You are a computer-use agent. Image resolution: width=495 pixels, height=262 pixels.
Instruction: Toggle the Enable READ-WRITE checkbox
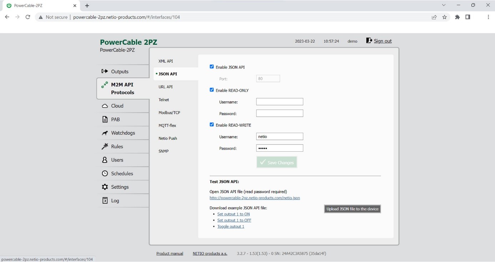(212, 125)
